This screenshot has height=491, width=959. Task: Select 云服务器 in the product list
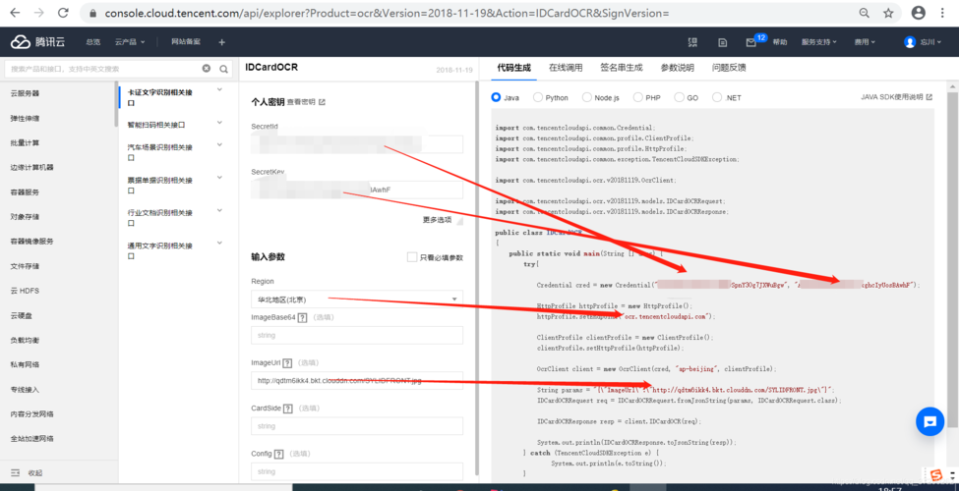pos(25,93)
